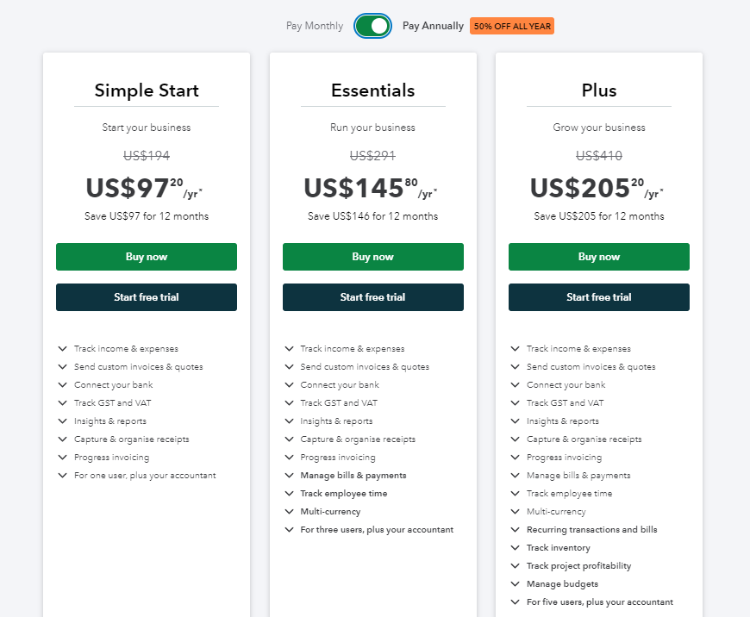The width and height of the screenshot is (750, 617).
Task: Choose the Pay Annually billing label
Action: coord(433,26)
